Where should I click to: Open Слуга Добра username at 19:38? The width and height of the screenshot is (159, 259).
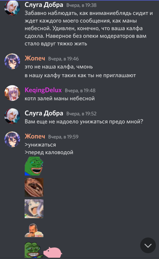click(x=44, y=5)
